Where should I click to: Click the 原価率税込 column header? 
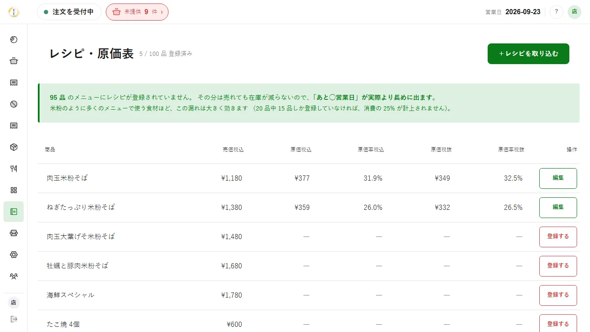pos(371,150)
